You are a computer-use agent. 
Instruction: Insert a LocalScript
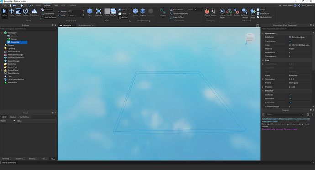(263, 13)
